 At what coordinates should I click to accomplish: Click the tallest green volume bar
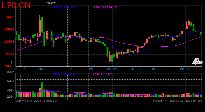click(42, 90)
